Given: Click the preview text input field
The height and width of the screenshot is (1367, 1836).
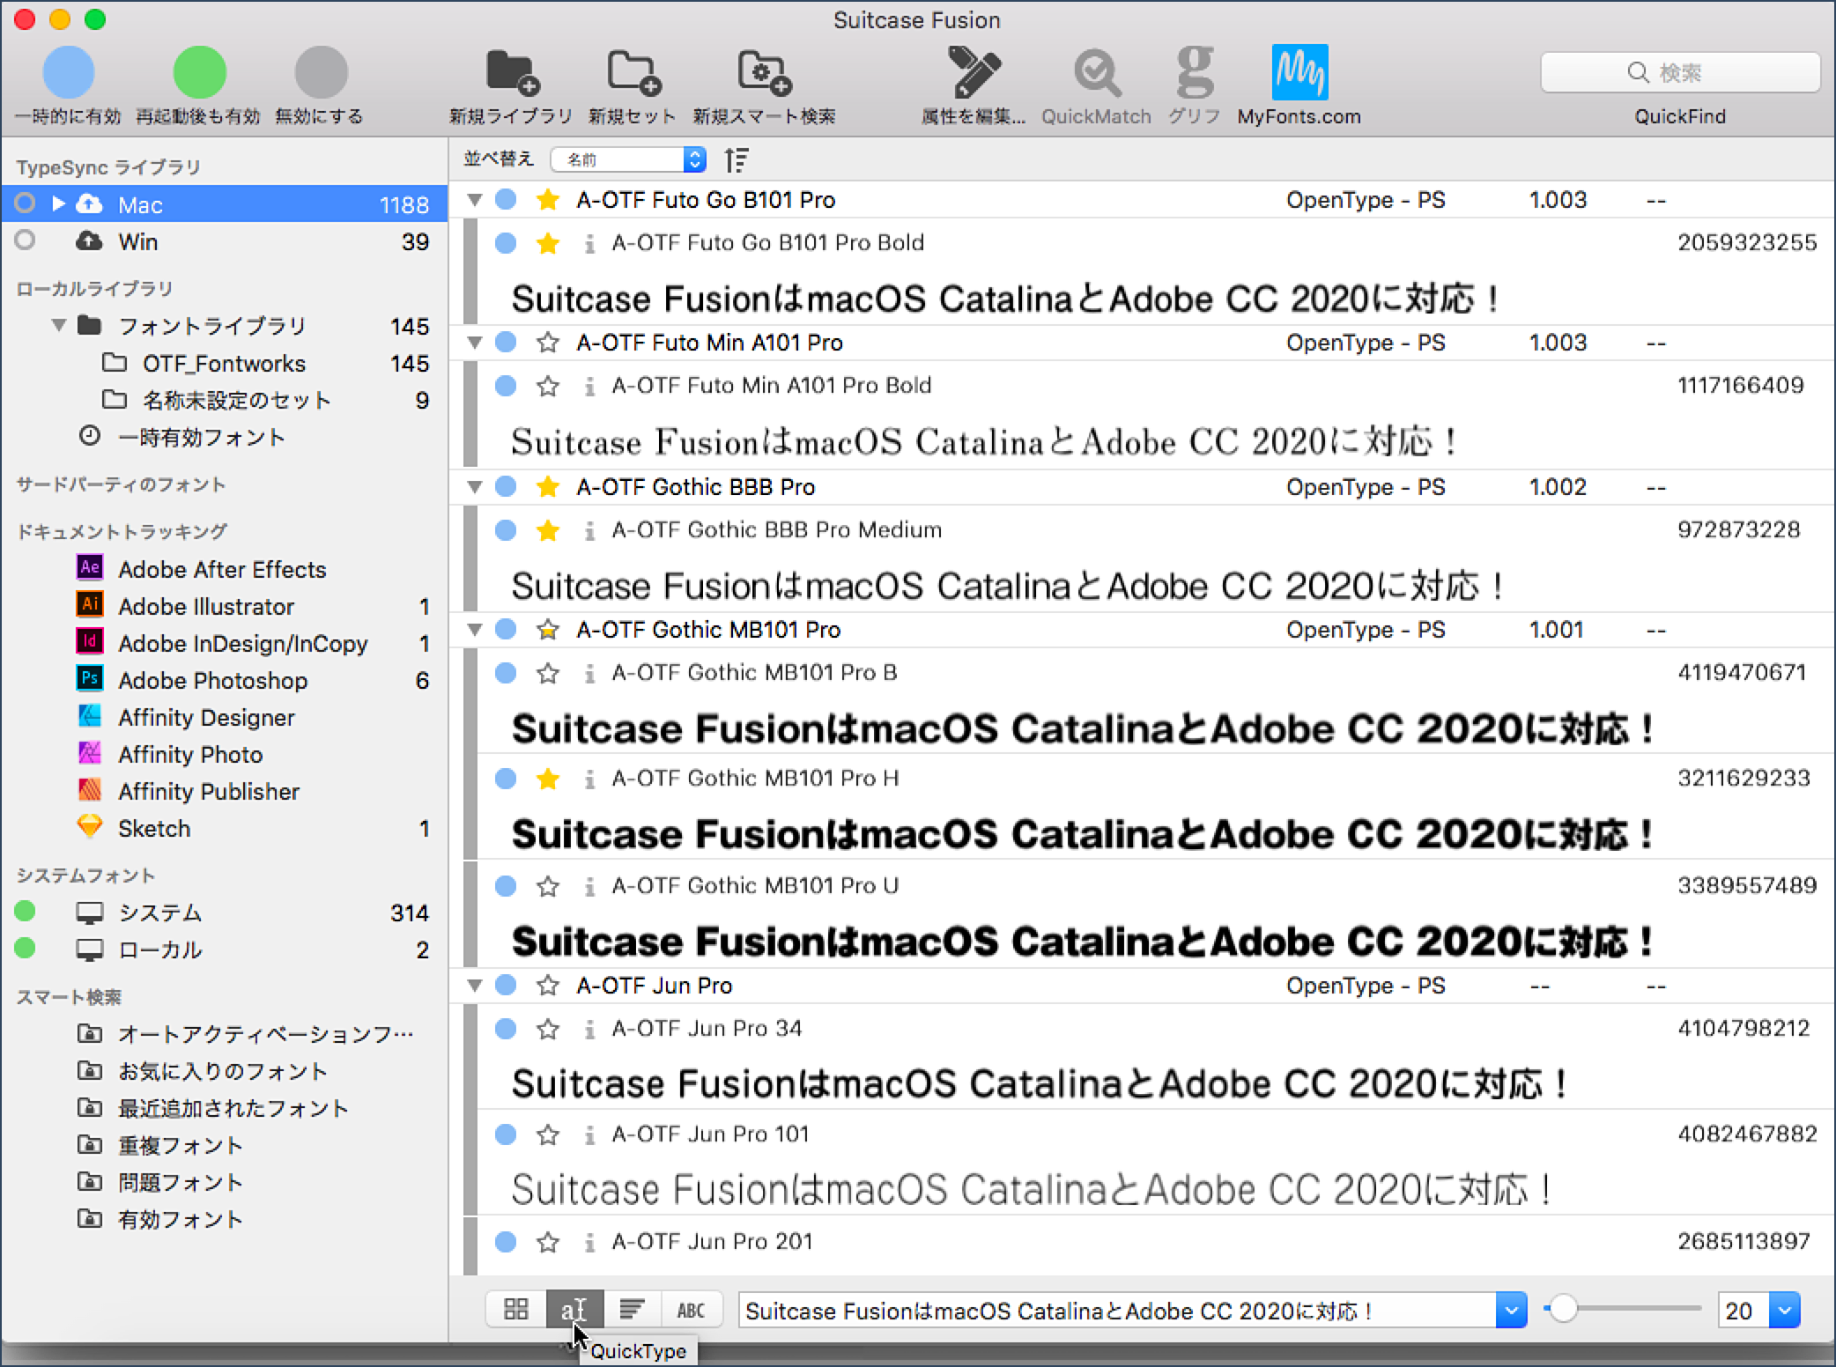Looking at the screenshot, I should coord(1117,1311).
